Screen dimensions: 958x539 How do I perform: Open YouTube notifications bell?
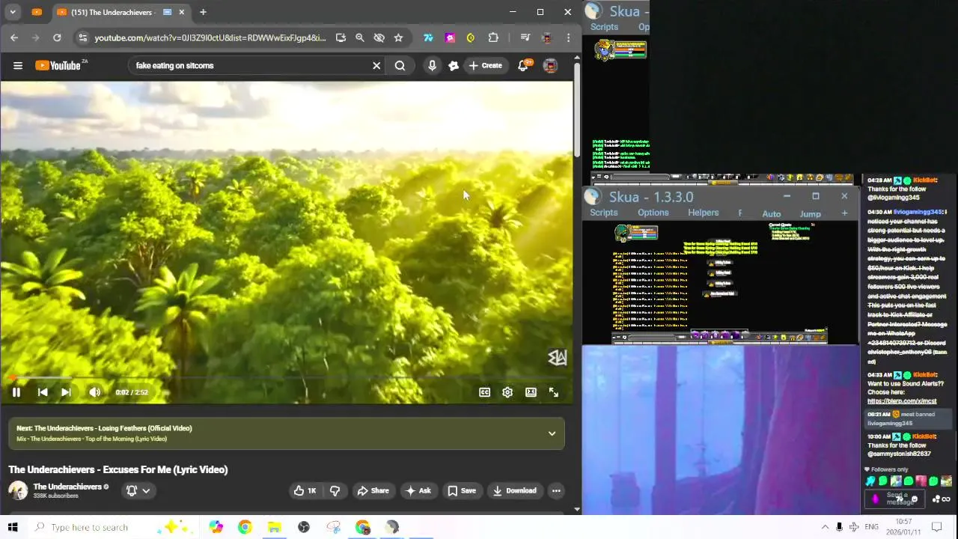(524, 66)
